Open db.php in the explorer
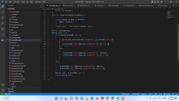This screenshot has height=101, width=179. click(x=14, y=43)
